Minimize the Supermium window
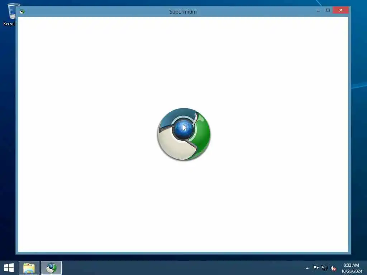367x275 pixels. (318, 10)
